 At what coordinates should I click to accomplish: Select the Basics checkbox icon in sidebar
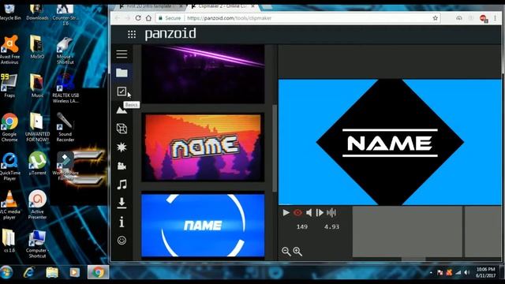pyautogui.click(x=122, y=92)
